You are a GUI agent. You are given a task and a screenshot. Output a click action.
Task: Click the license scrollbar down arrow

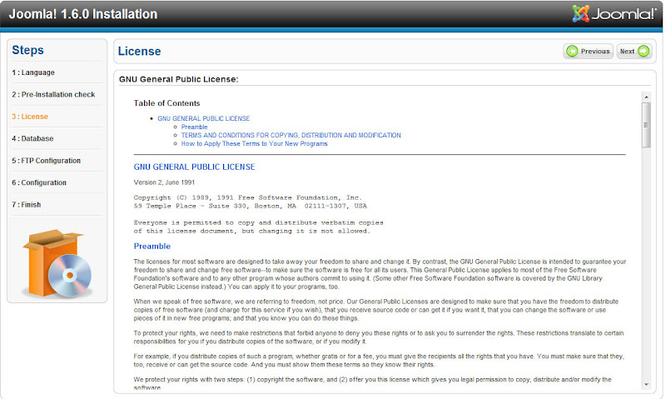646,384
